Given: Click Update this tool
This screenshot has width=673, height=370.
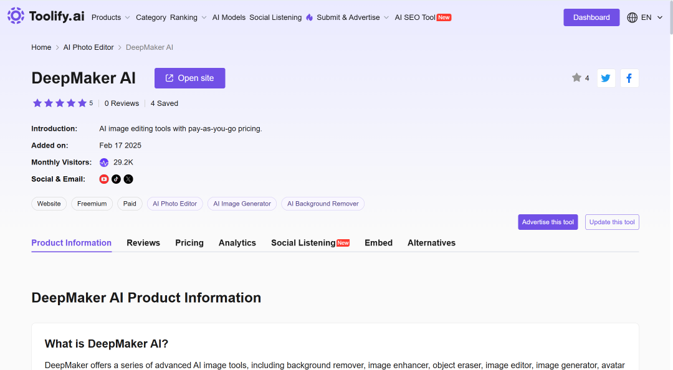Looking at the screenshot, I should coord(612,222).
